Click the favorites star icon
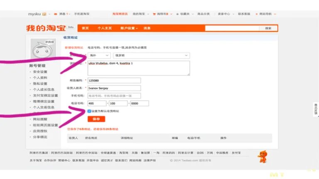Viewport: 319px width, 179px height. [x=177, y=14]
